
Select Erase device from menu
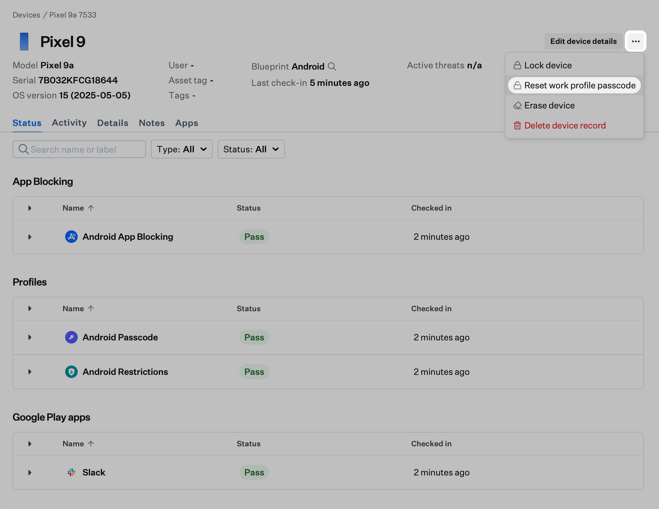549,105
